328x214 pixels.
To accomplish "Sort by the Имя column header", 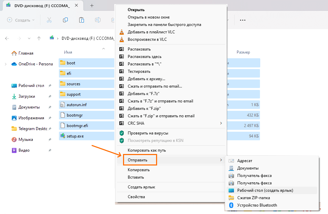I will (x=68, y=52).
